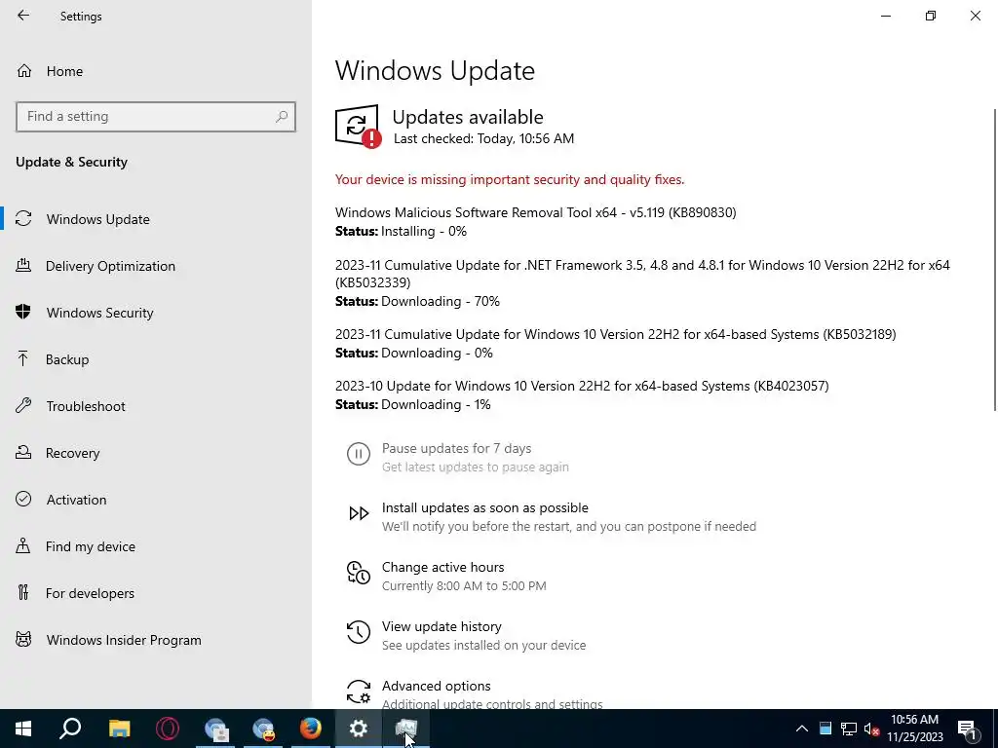Open View update history
The image size is (998, 748).
441,626
